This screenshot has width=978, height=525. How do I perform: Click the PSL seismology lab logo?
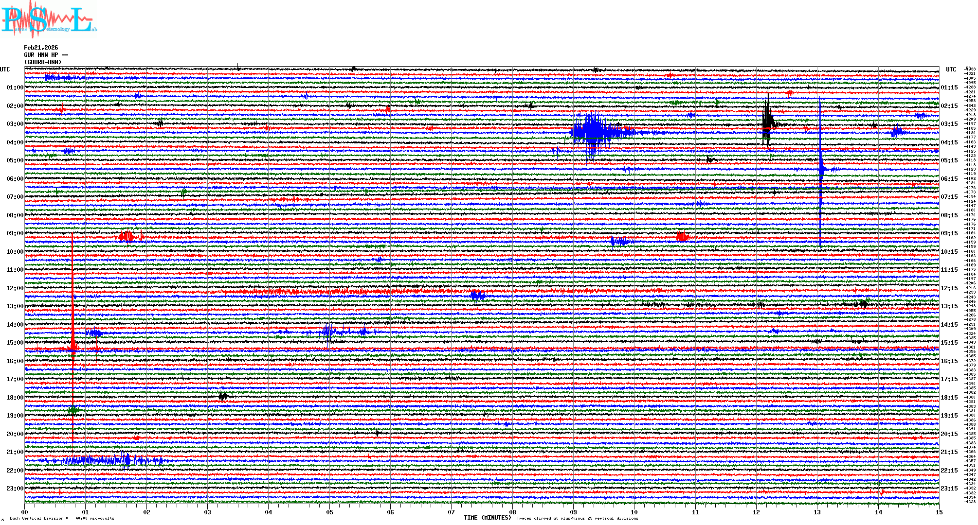coord(49,19)
